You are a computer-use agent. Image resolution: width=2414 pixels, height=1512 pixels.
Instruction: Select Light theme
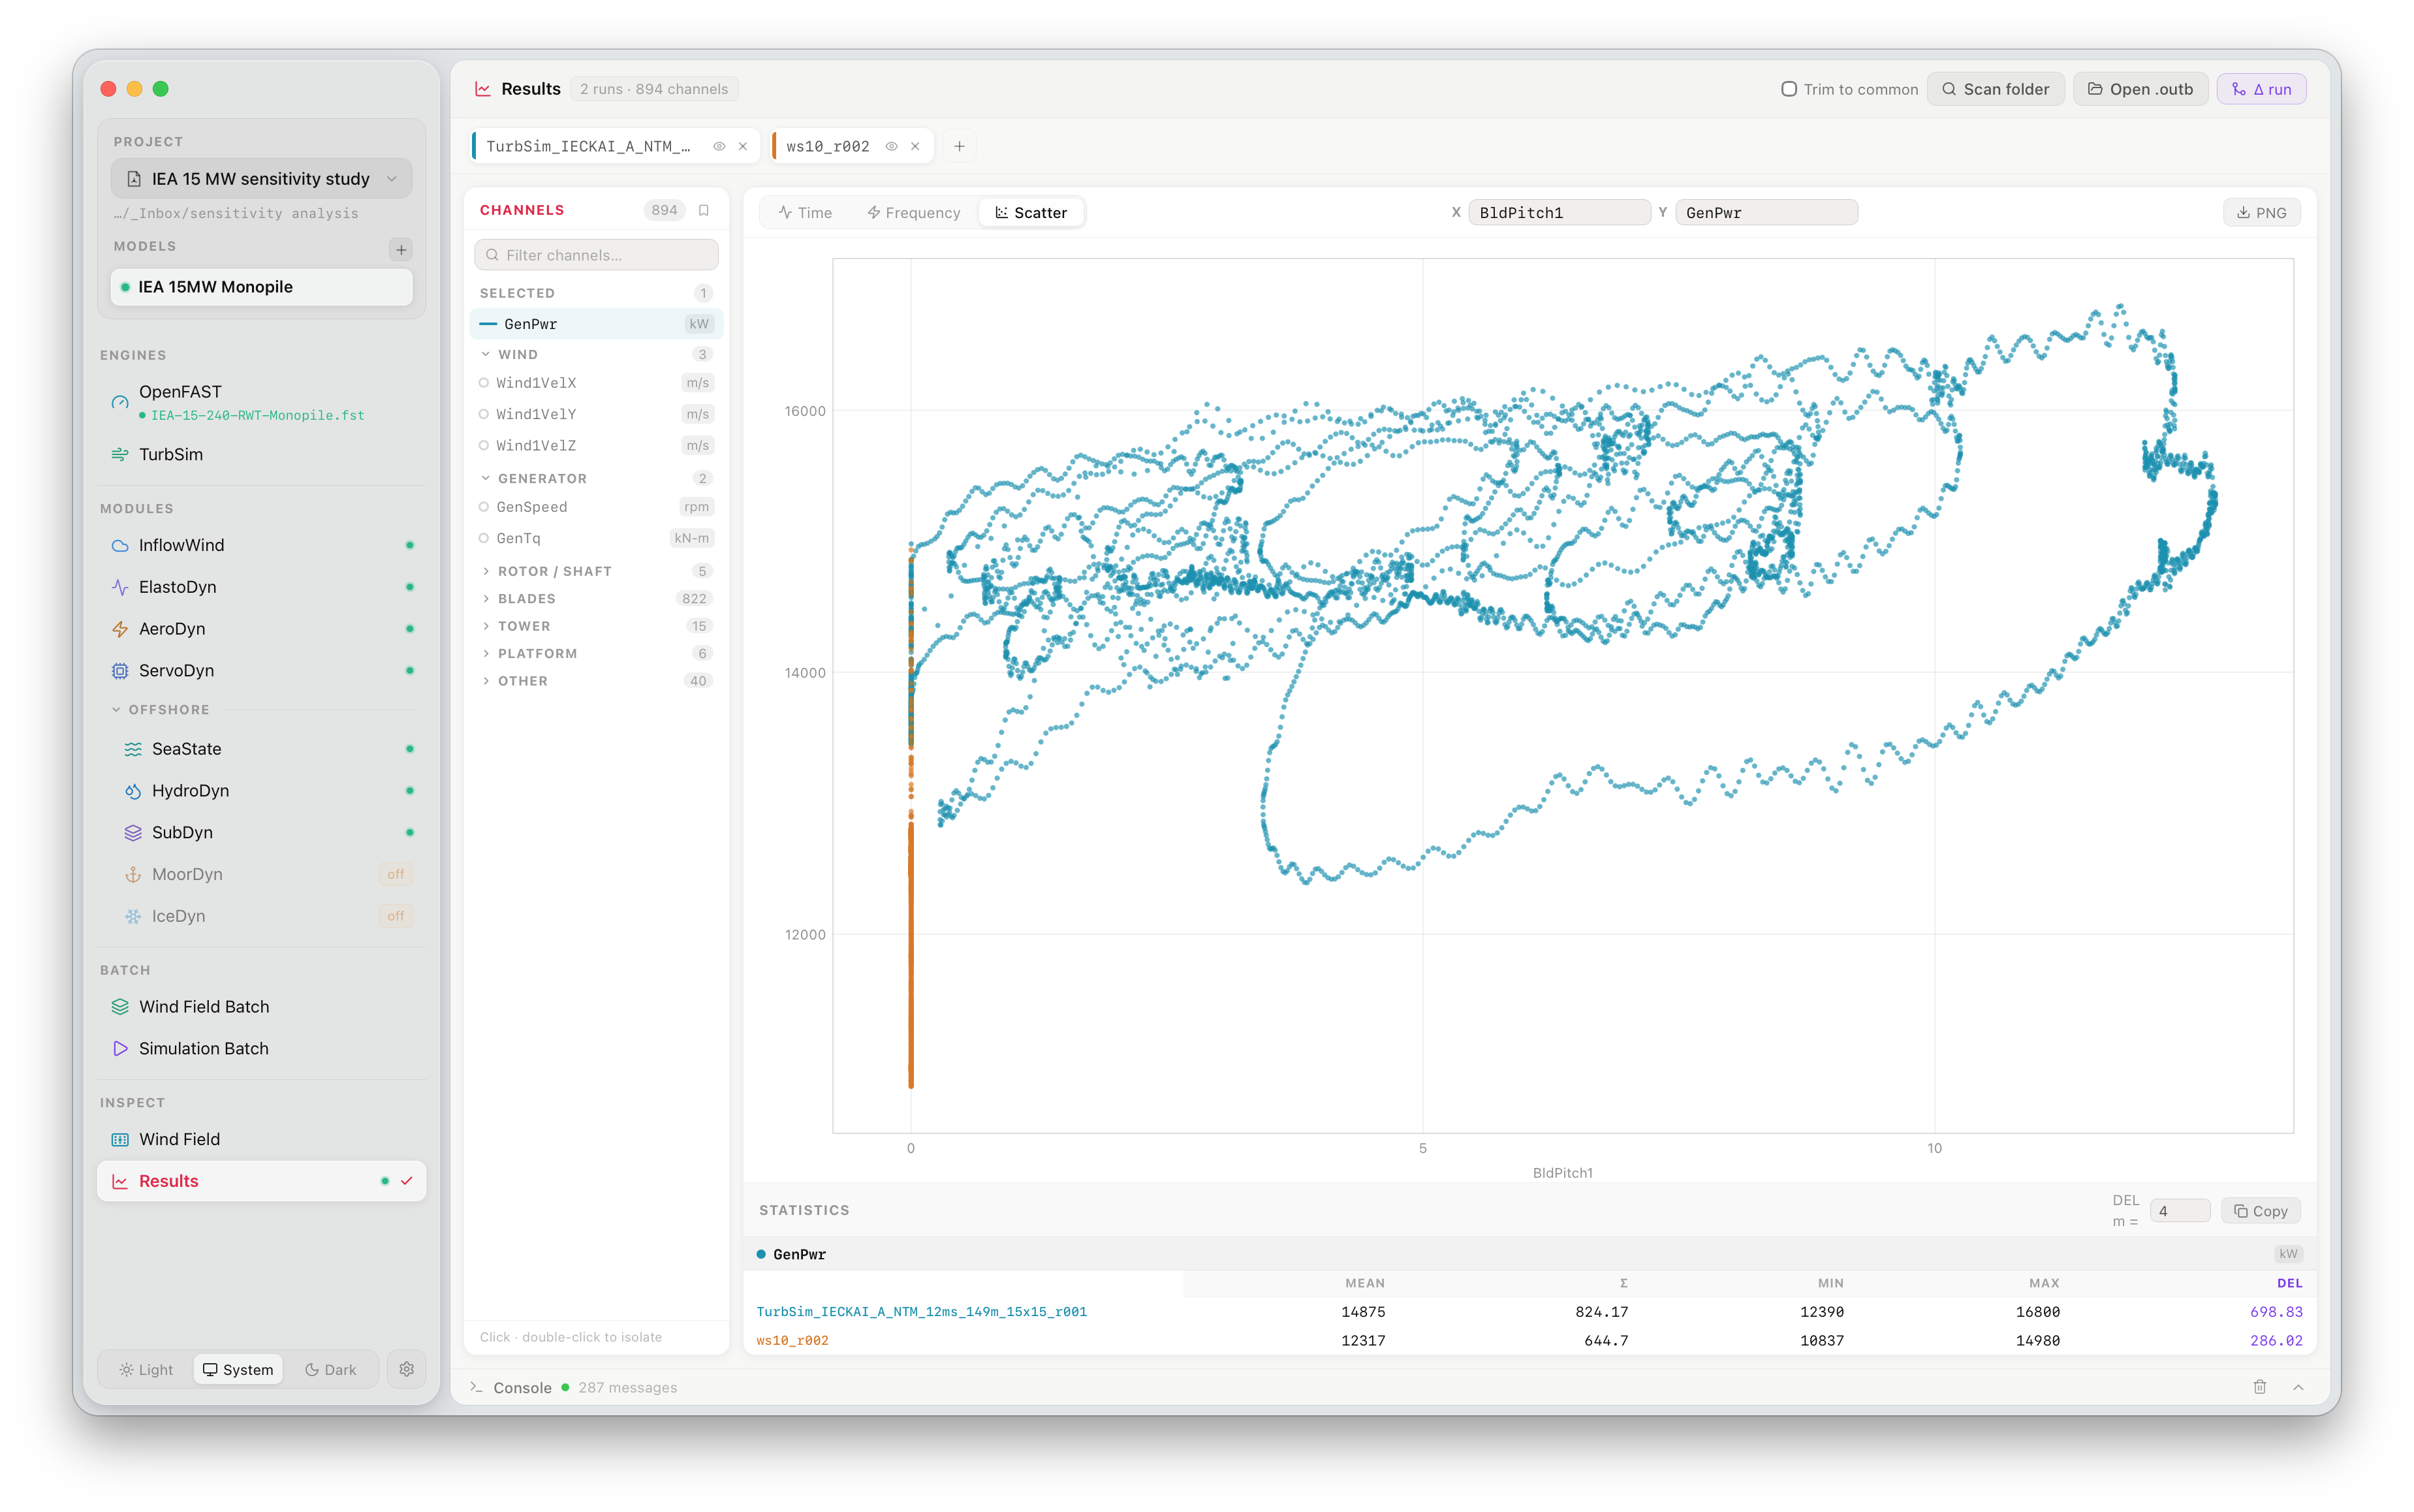pyautogui.click(x=146, y=1370)
